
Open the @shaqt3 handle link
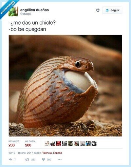pos(26,14)
